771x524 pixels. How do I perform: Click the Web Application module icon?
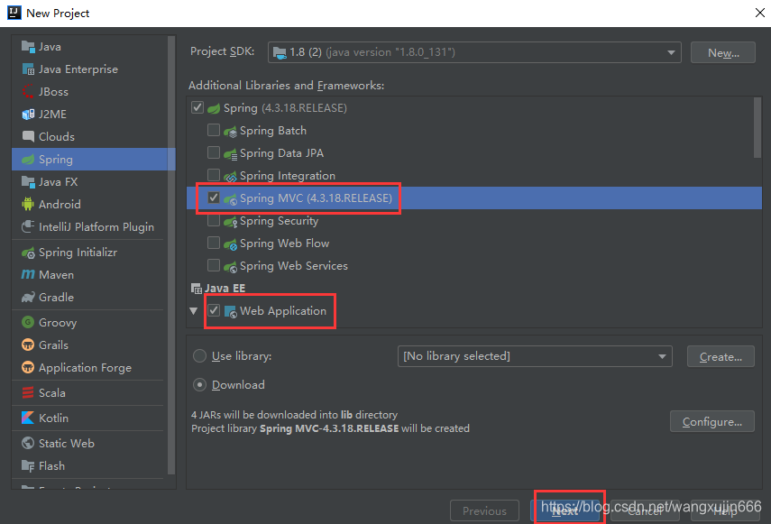(230, 311)
